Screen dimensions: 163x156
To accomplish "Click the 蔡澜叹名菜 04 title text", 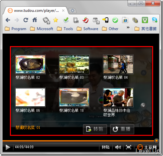I will click(115, 78).
